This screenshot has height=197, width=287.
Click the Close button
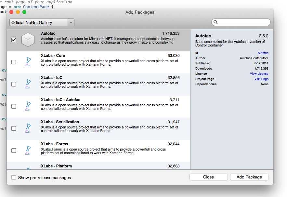click(x=208, y=177)
